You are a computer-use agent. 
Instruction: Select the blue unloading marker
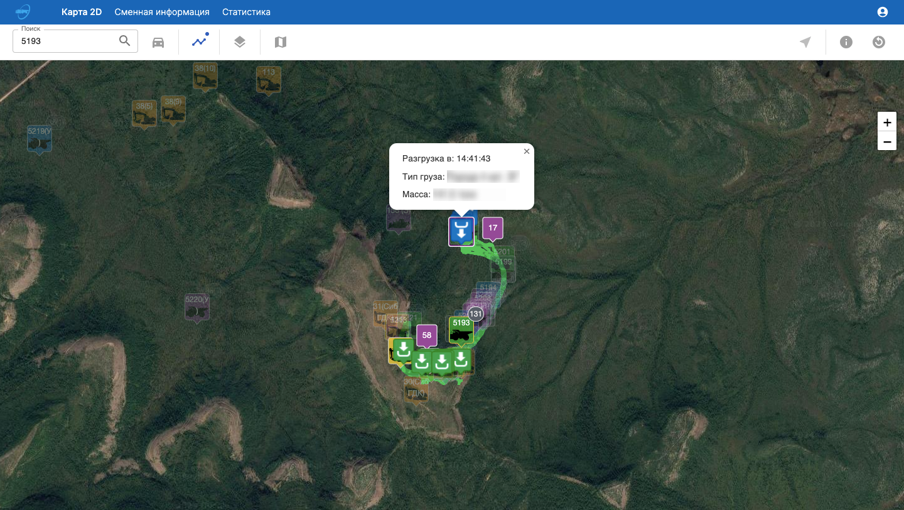coord(461,231)
